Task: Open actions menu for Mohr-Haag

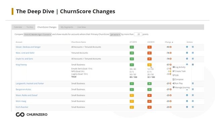Action: [x=192, y=101]
